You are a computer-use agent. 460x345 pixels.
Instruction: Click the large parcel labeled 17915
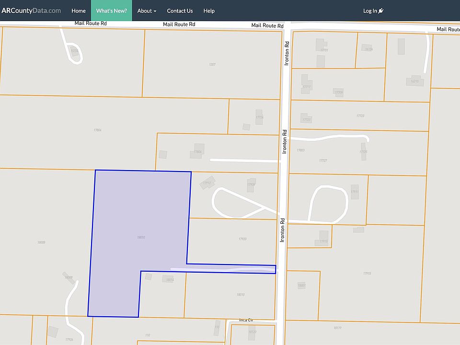(x=367, y=273)
